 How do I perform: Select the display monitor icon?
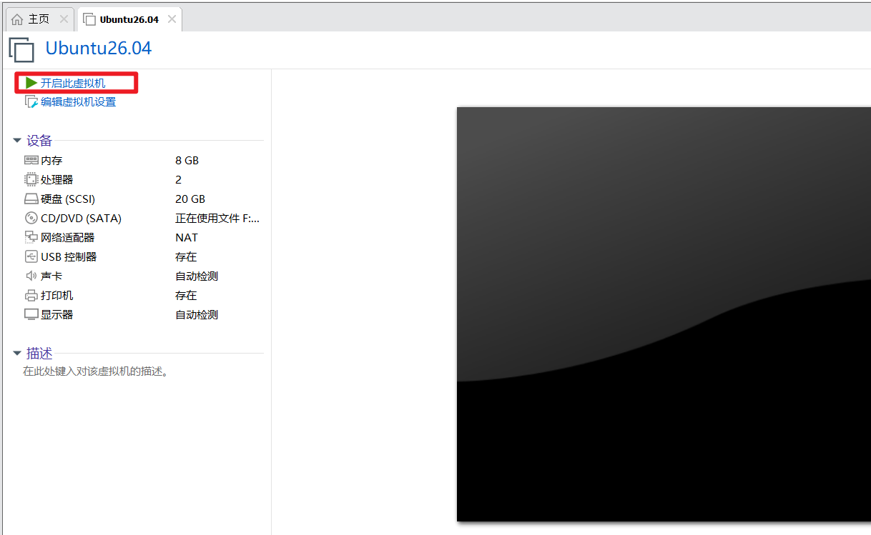pos(31,314)
